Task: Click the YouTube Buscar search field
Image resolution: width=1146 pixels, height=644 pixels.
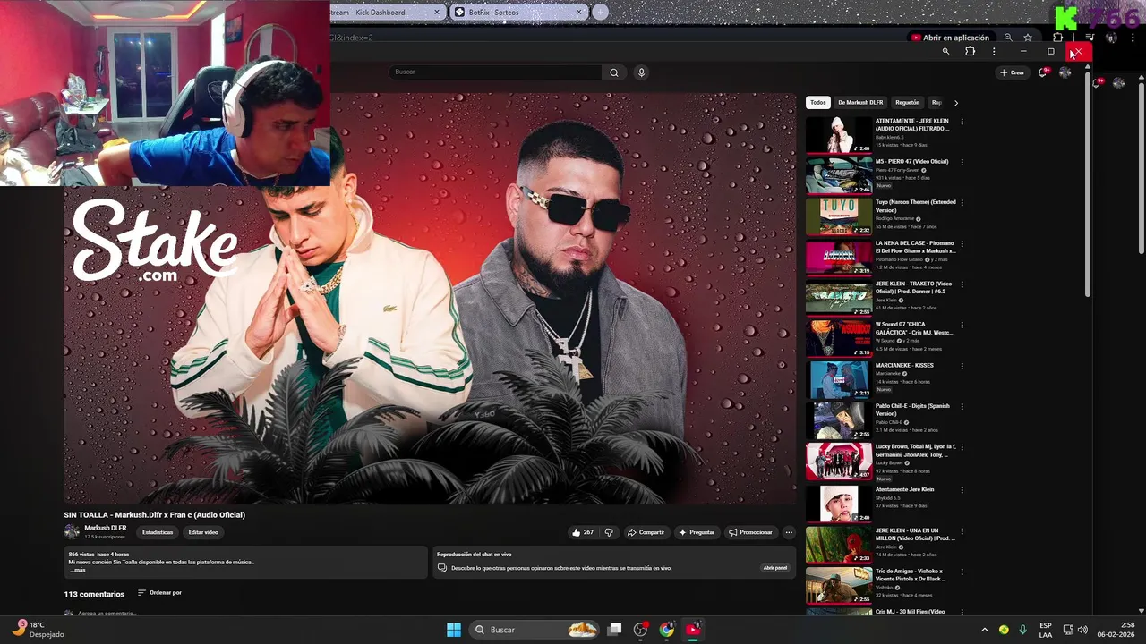Action: 495,72
